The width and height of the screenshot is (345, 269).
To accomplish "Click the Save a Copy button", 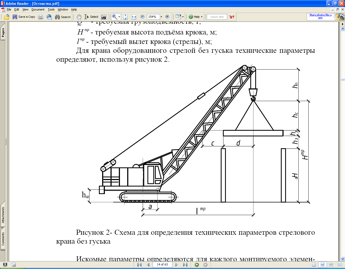I will (x=24, y=17).
